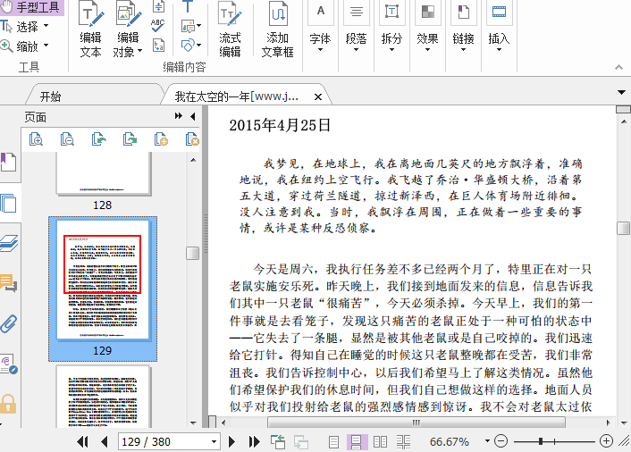Click the merge text blocks icon
The width and height of the screenshot is (631, 452).
click(158, 6)
